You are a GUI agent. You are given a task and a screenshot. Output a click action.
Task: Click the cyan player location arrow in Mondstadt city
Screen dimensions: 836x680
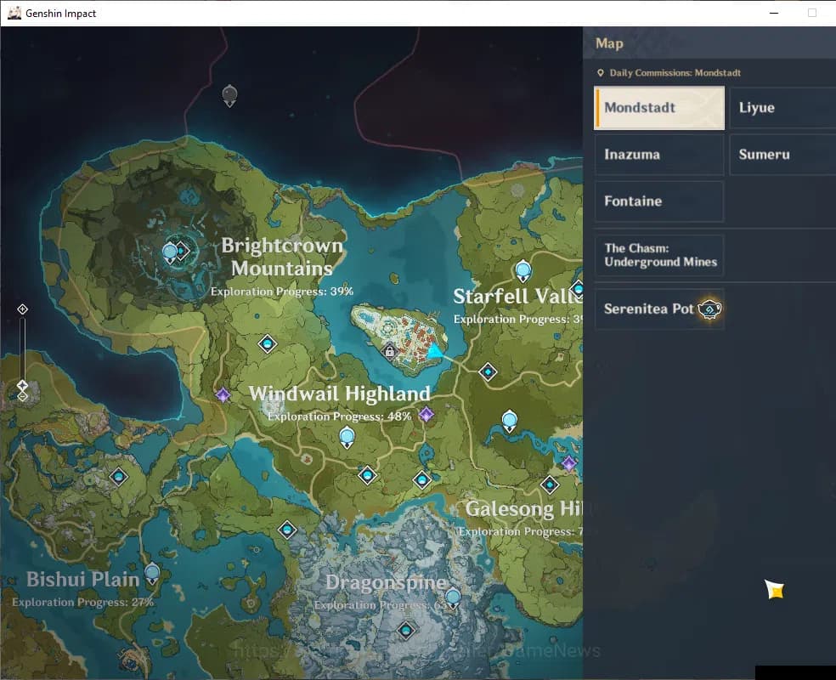tap(435, 351)
